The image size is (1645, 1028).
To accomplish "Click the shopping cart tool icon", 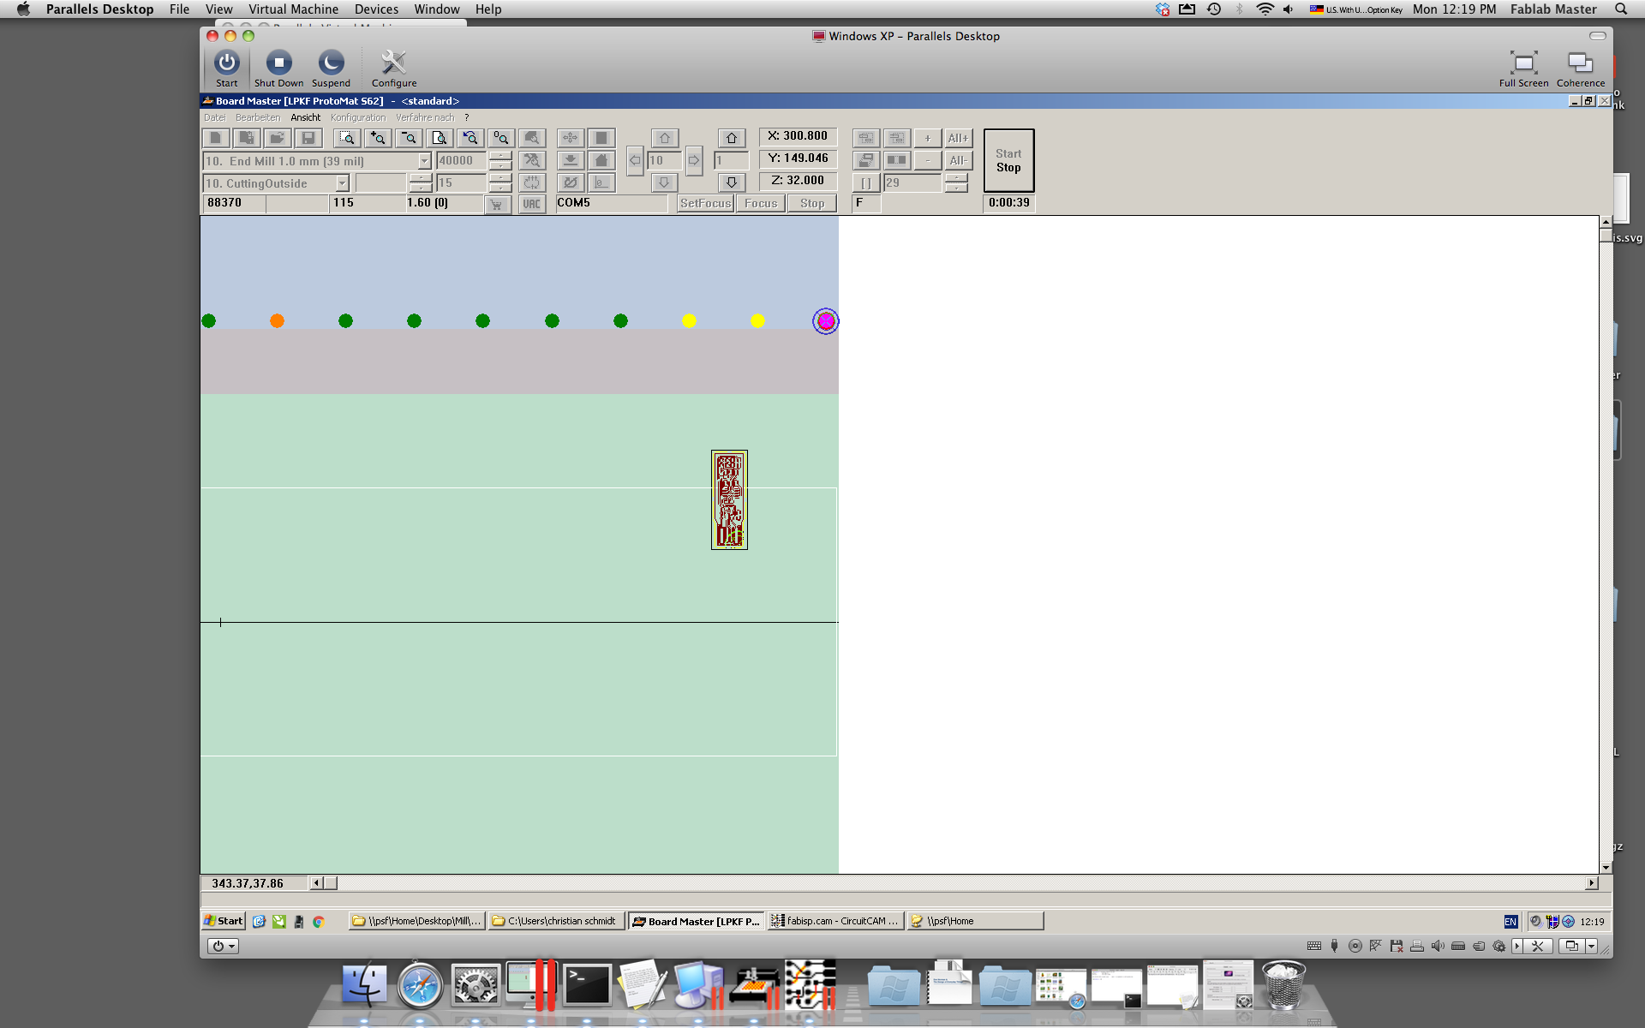I will pyautogui.click(x=497, y=204).
